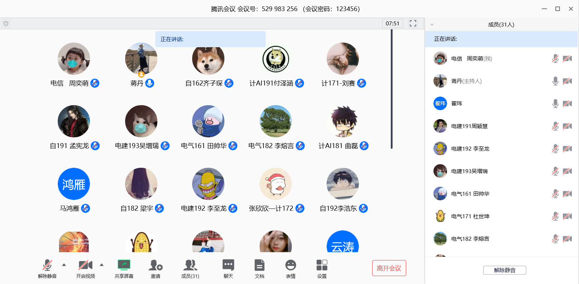Image resolution: width=579 pixels, height=284 pixels.
Task: Click the share screen icon
Action: [x=124, y=265]
